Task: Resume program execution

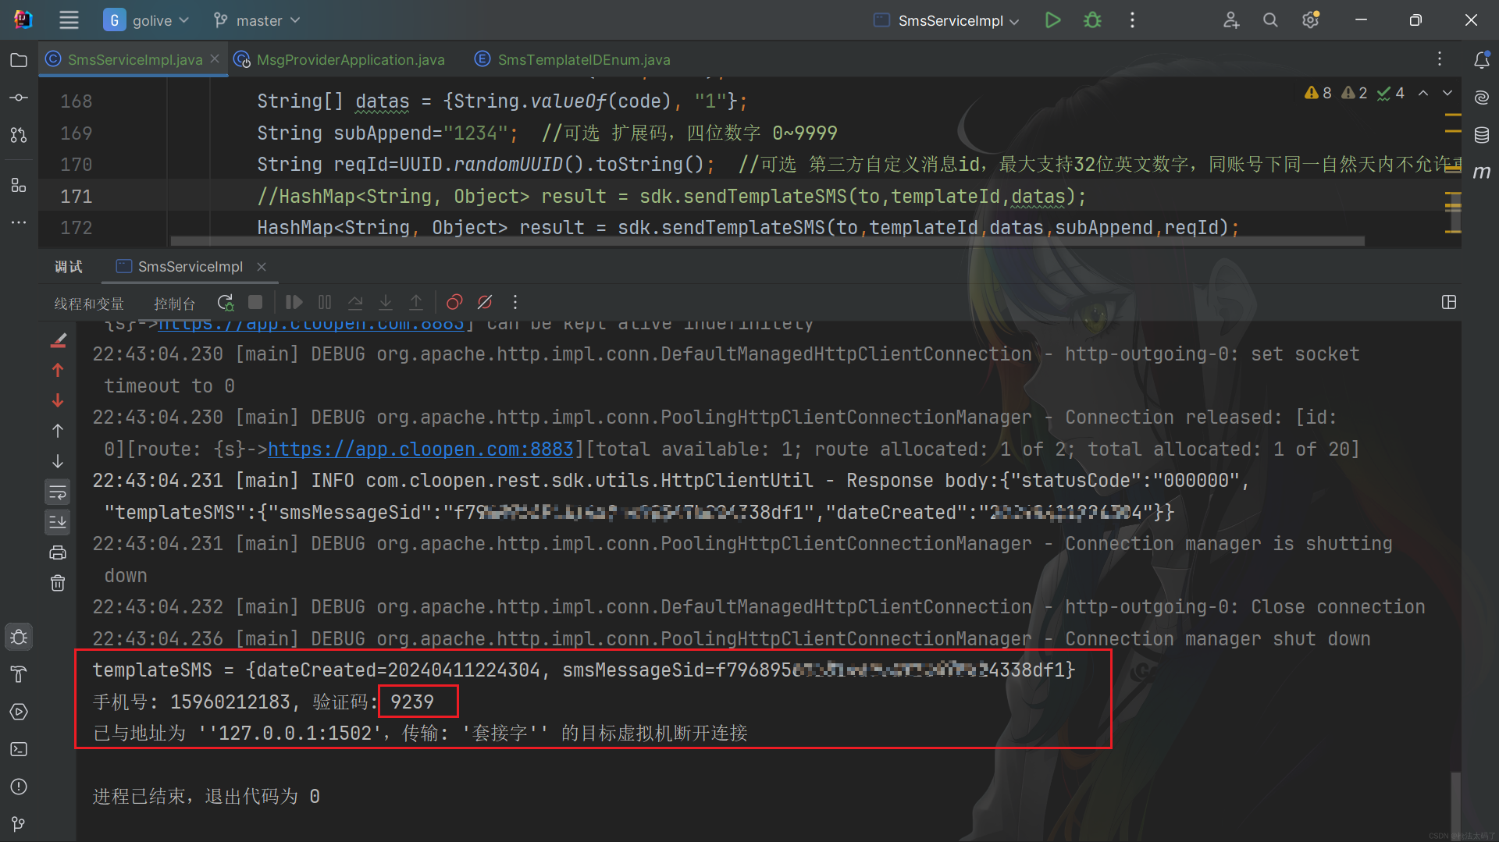Action: click(x=294, y=302)
